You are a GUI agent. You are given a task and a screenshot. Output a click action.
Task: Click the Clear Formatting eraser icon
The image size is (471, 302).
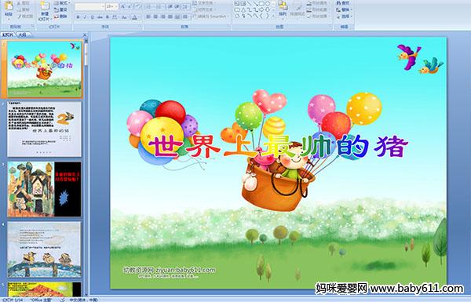tap(137, 6)
